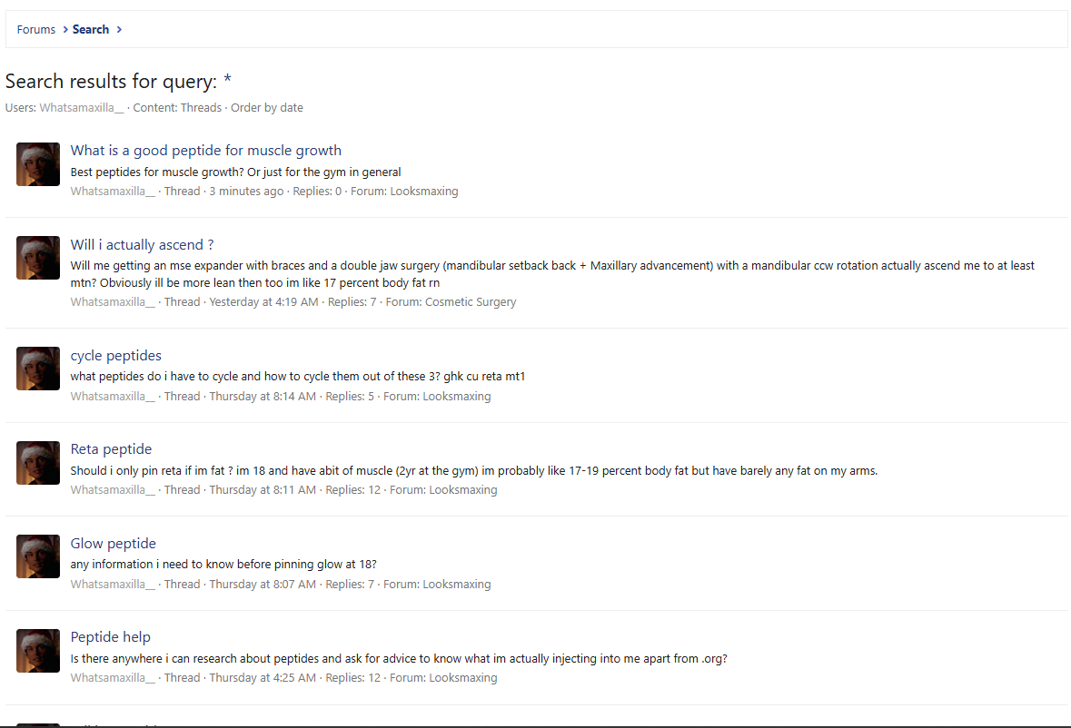Image resolution: width=1071 pixels, height=728 pixels.
Task: Click Whatsamaxilla__ username under 'Glow peptide' result
Action: coord(114,585)
